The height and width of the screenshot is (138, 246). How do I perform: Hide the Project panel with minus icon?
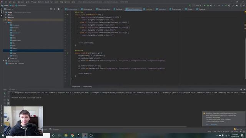[x=62, y=9]
